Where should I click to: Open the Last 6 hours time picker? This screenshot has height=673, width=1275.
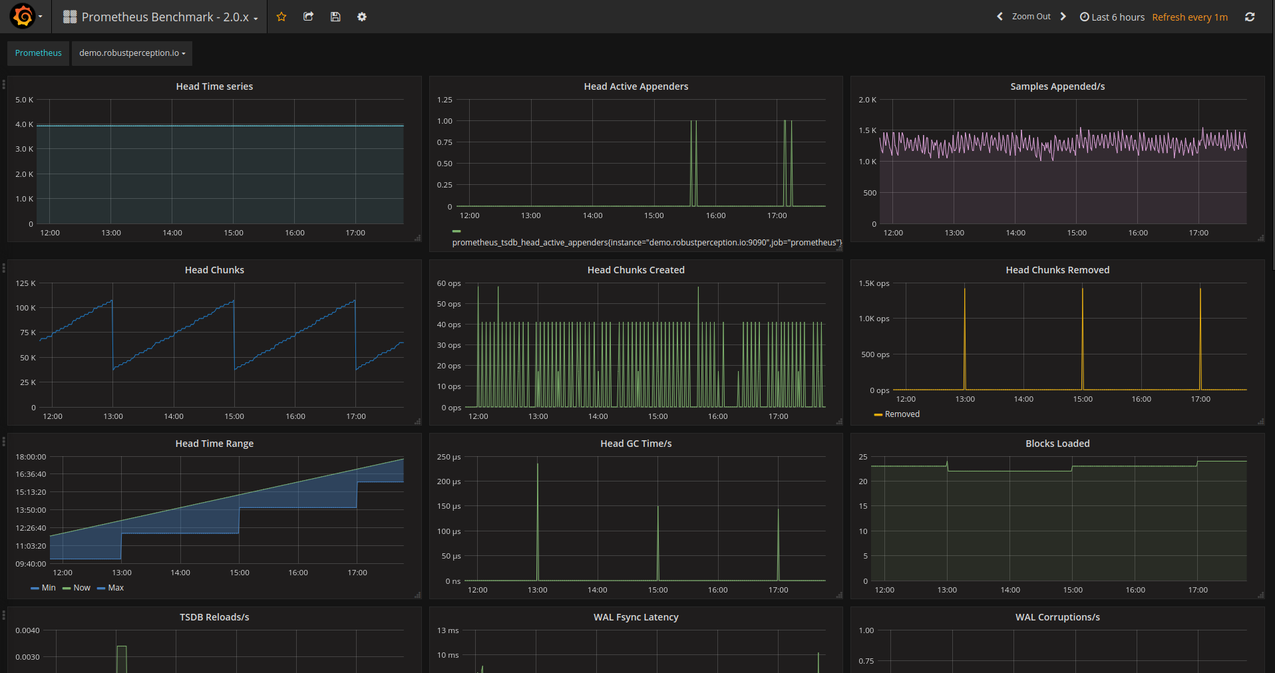coord(1112,17)
